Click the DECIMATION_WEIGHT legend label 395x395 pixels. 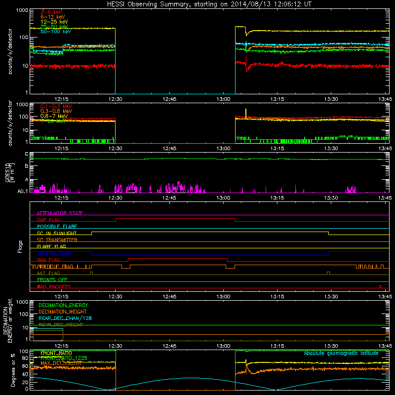[63, 312]
